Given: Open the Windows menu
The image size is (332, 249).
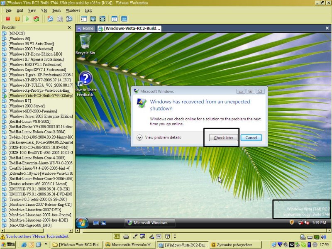Looking at the screenshot, I should click(73, 10).
